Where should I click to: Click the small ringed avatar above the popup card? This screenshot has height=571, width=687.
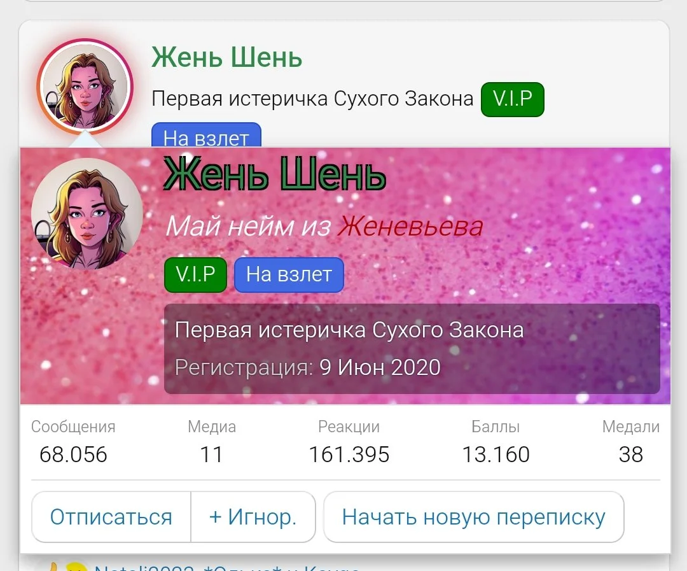click(x=85, y=86)
